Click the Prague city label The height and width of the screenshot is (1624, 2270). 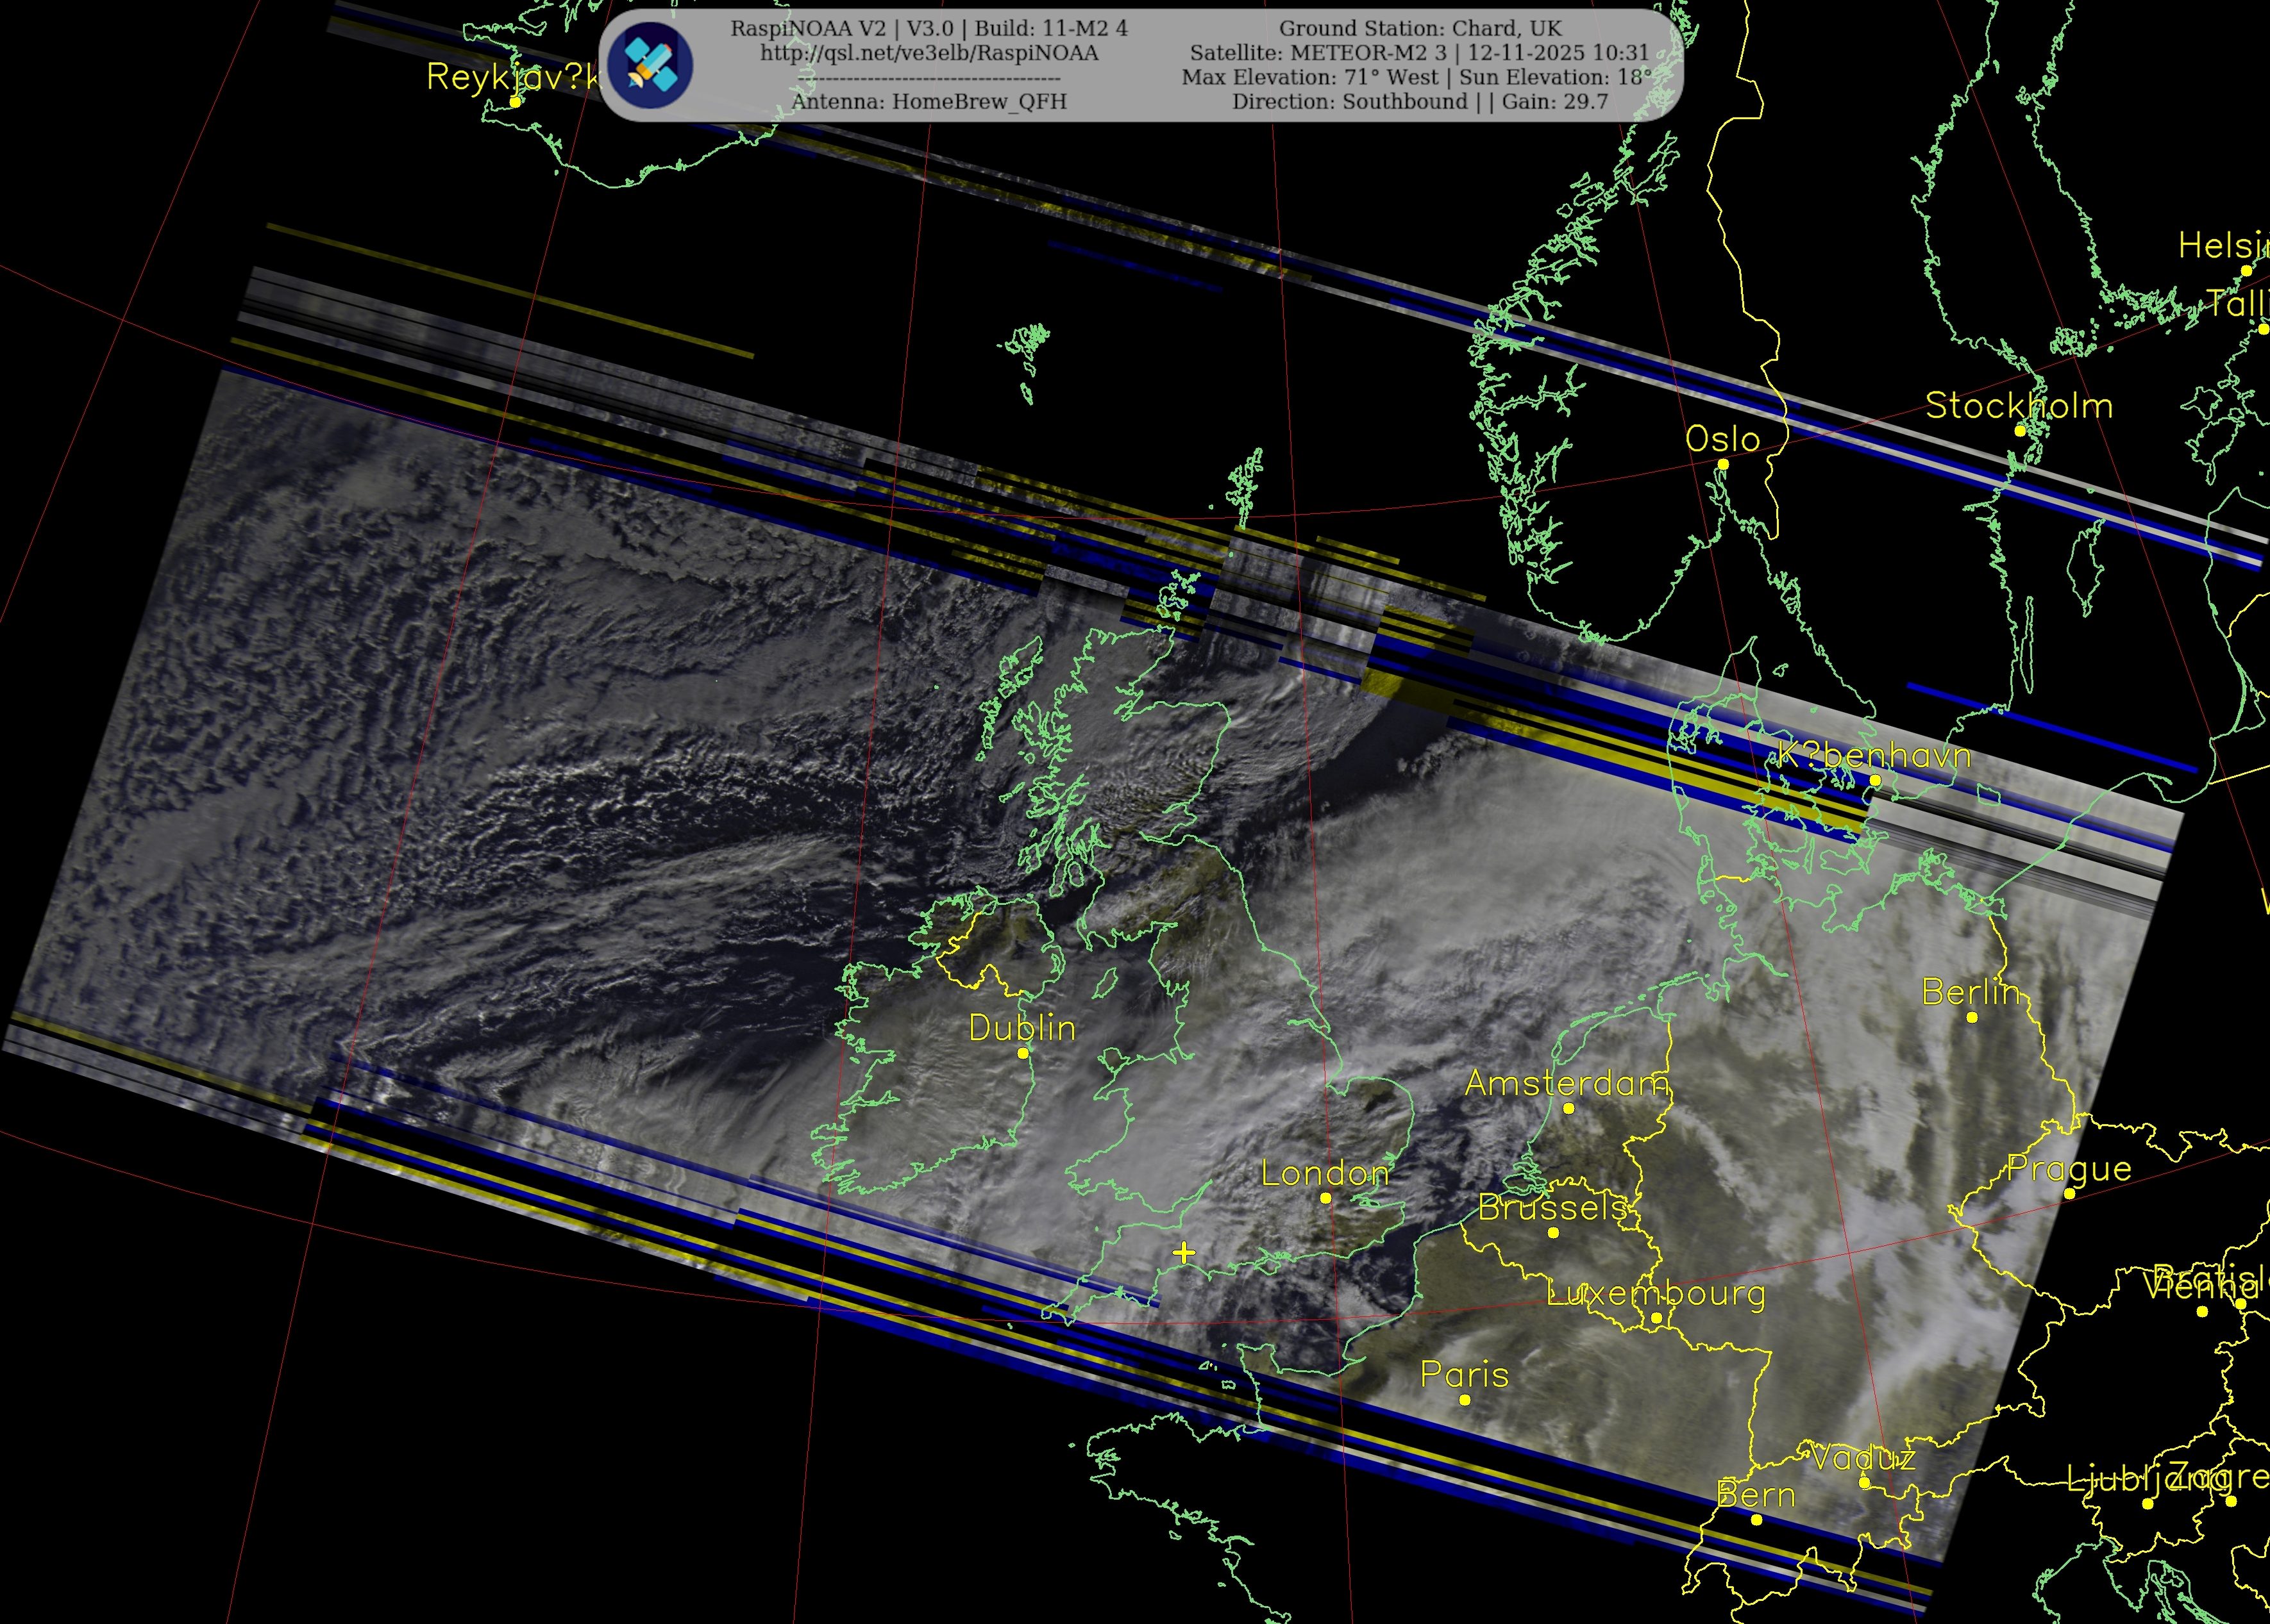2069,1168
